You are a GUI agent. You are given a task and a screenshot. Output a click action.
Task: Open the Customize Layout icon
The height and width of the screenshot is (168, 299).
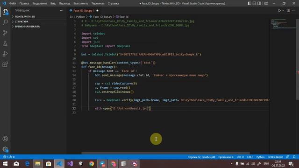[266, 3]
